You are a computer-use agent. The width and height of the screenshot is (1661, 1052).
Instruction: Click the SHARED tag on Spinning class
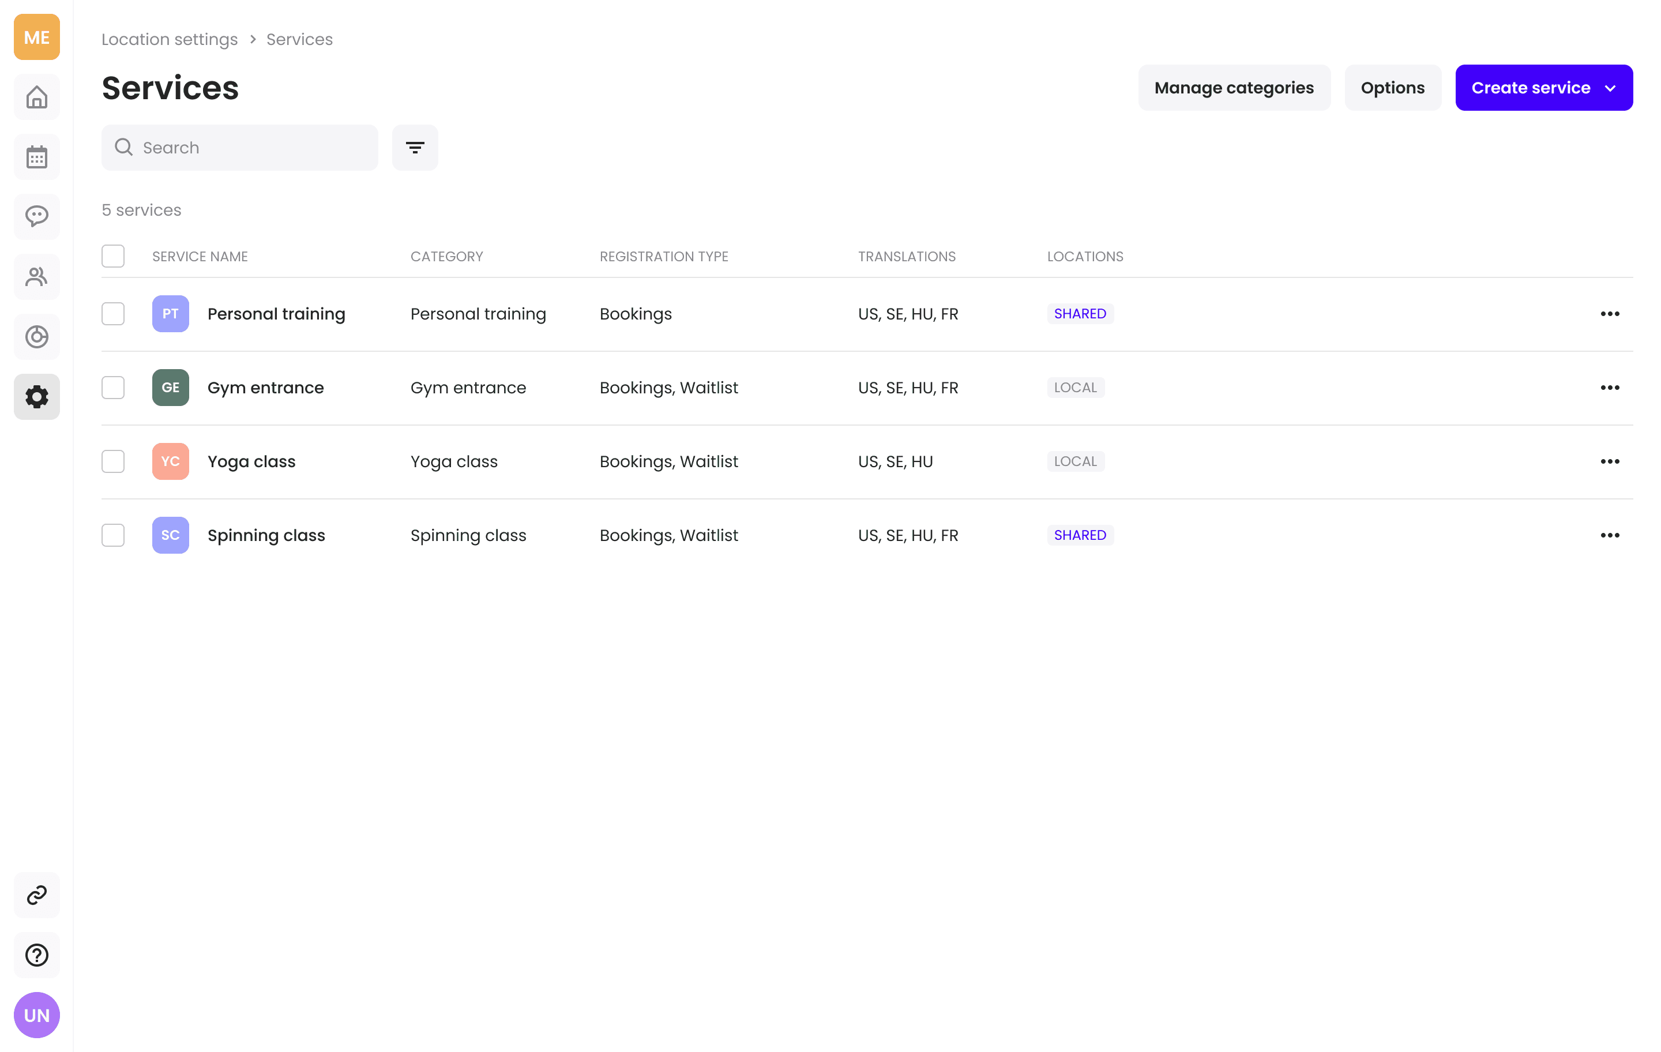[x=1080, y=535]
